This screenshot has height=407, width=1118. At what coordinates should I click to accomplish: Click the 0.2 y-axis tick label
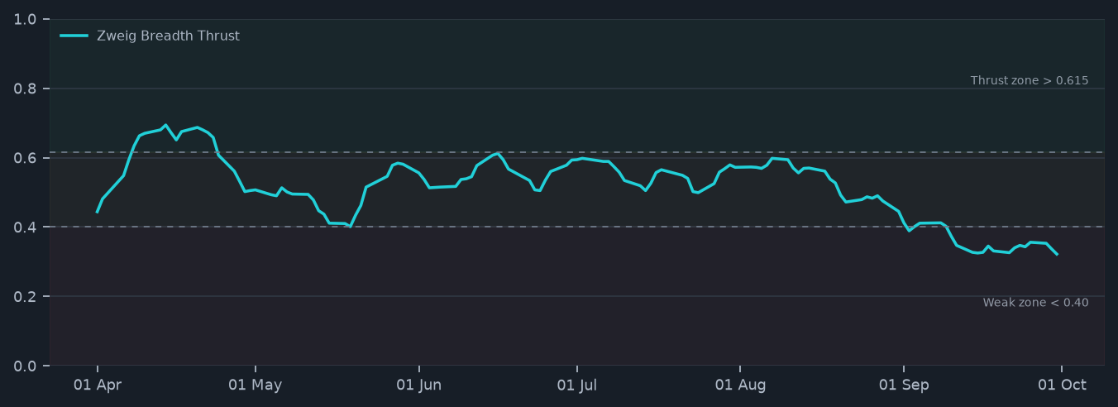click(26, 296)
